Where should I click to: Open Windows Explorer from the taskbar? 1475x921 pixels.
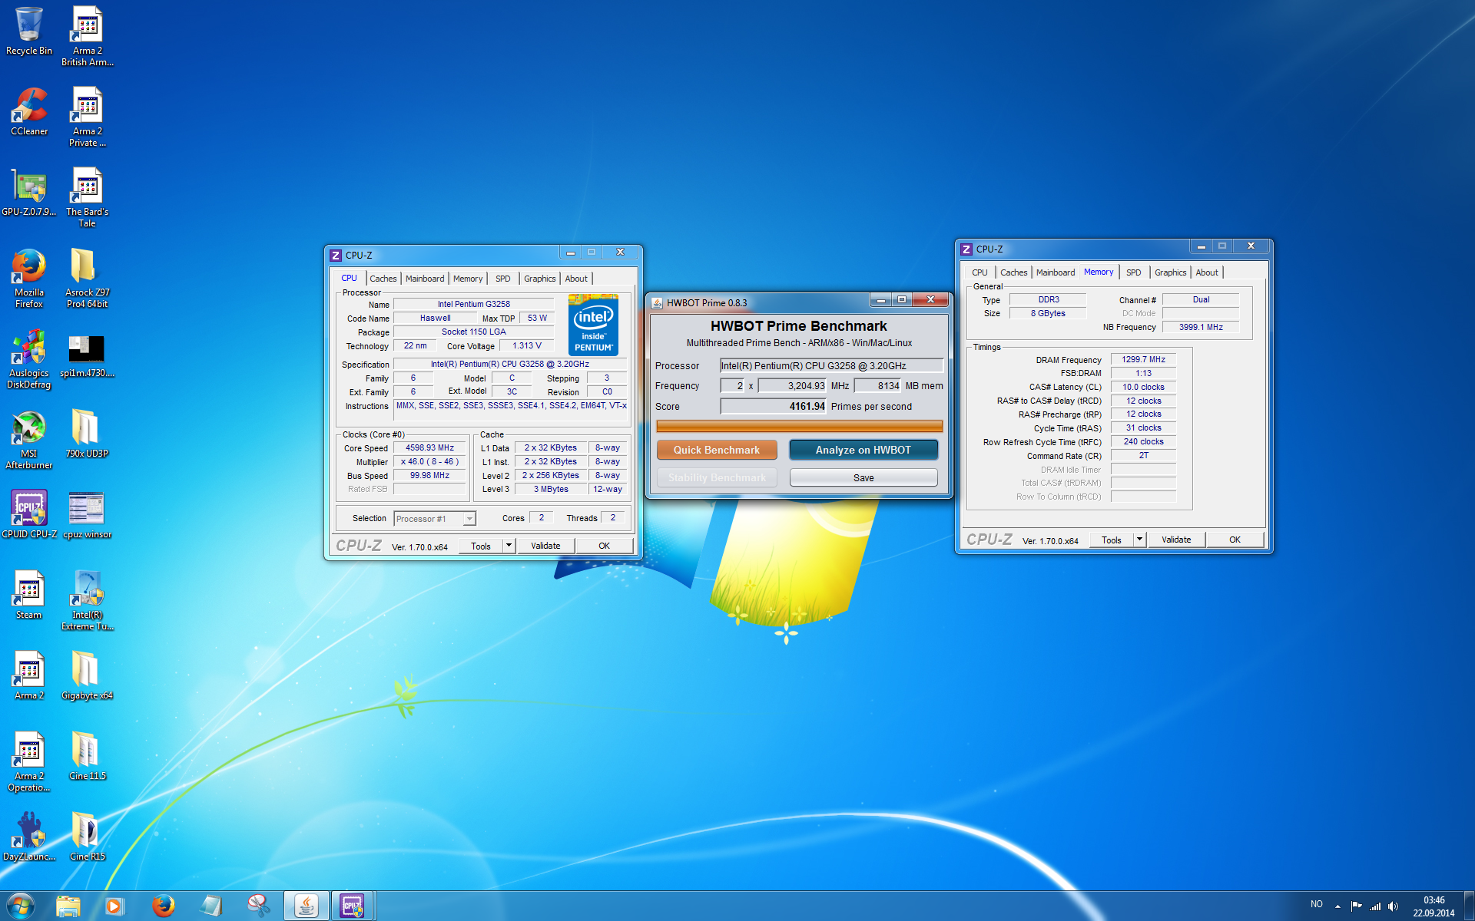[x=68, y=906]
